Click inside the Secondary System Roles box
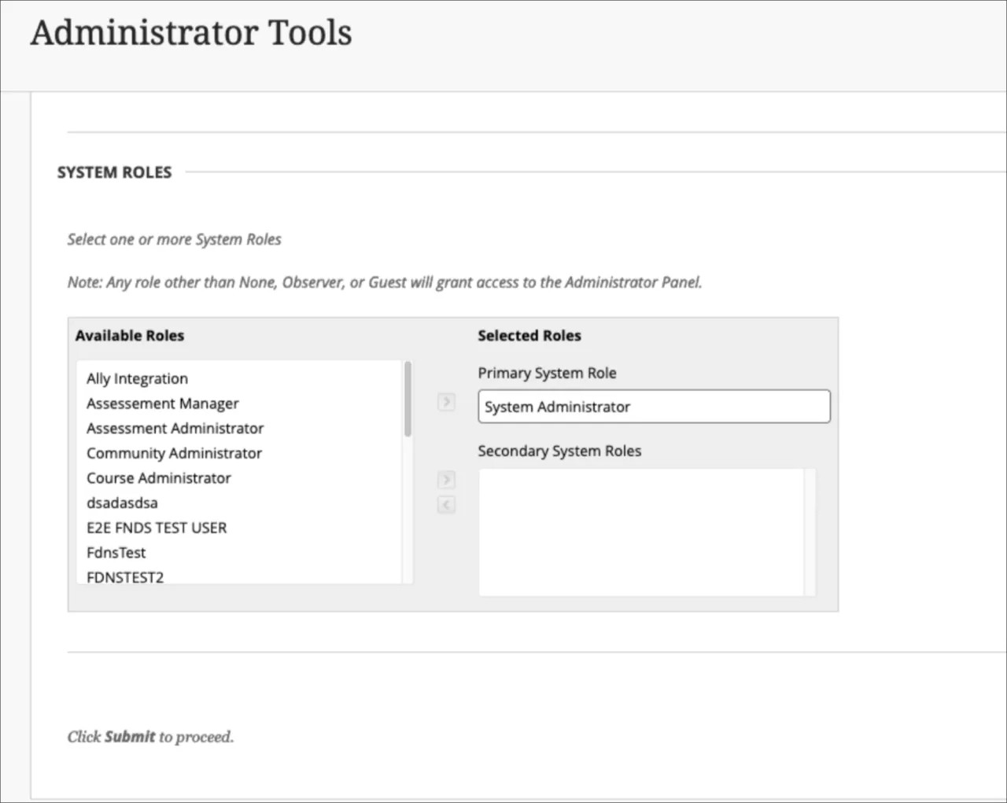This screenshot has width=1007, height=803. (x=641, y=532)
